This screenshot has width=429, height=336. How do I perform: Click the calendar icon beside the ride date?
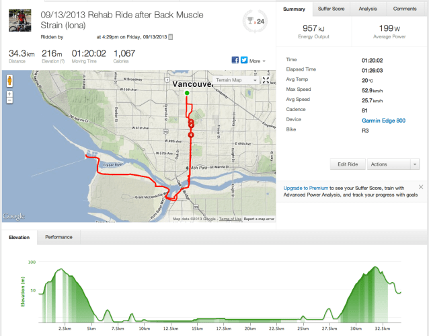170,36
